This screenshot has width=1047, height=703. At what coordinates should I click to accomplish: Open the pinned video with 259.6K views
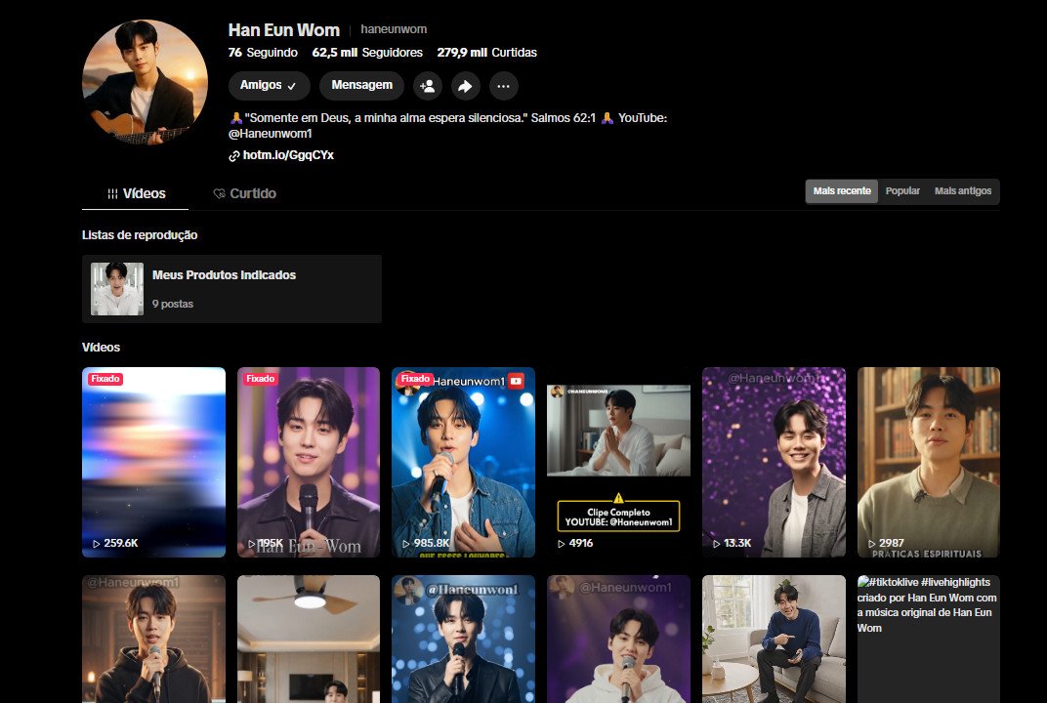153,462
